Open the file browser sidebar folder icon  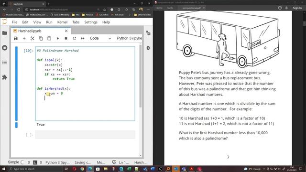(x=5, y=33)
